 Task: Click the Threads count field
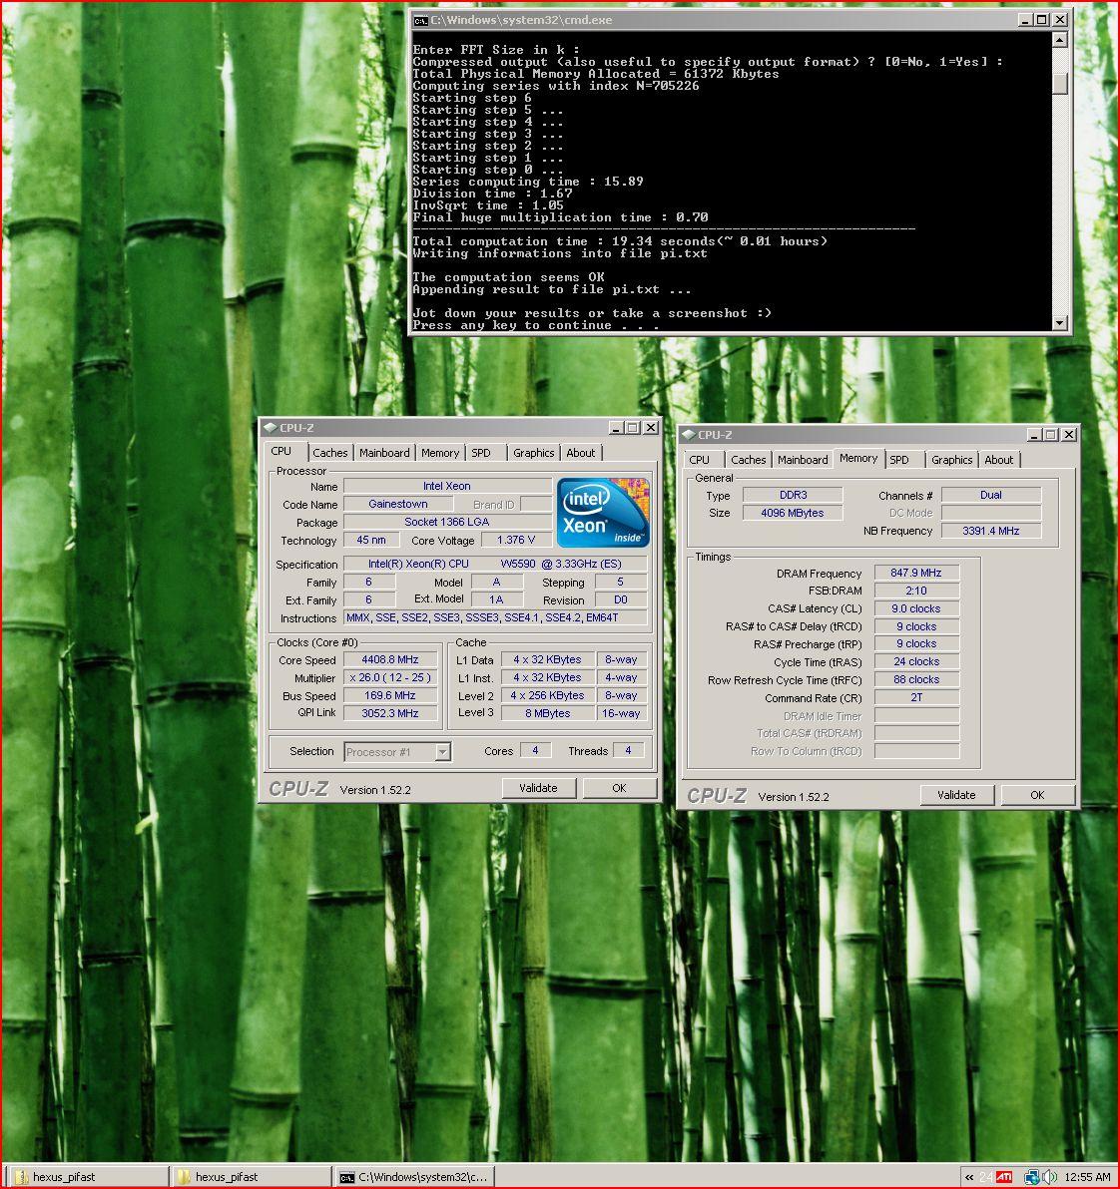[628, 750]
